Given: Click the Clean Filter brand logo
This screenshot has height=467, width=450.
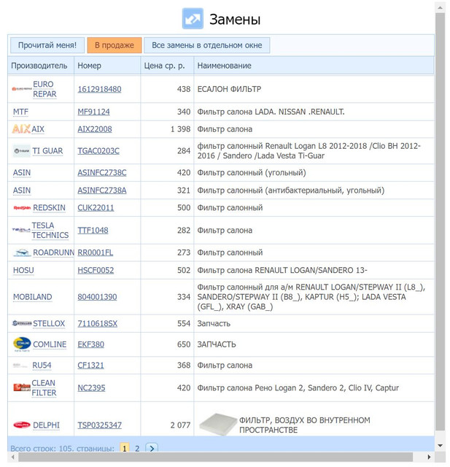Looking at the screenshot, I should (22, 387).
